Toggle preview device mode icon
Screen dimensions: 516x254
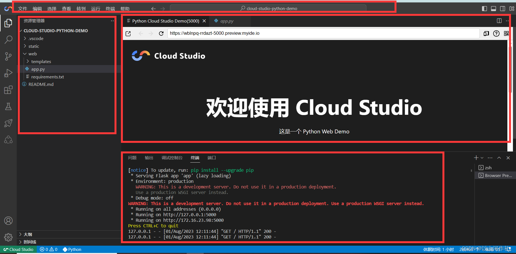pos(486,34)
